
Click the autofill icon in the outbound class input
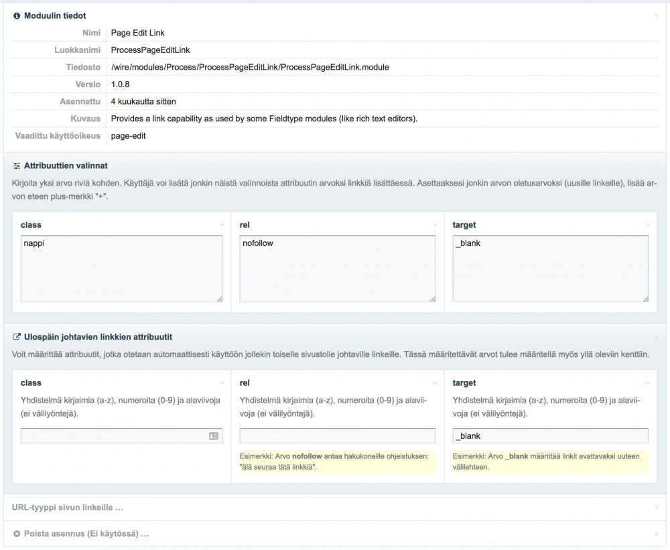pos(213,436)
